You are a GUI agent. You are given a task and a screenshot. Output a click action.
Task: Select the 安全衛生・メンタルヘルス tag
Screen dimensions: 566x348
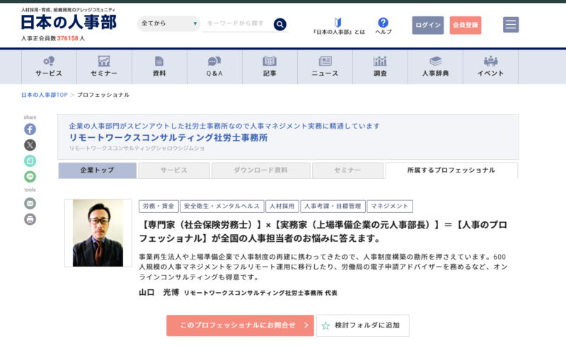coord(222,206)
